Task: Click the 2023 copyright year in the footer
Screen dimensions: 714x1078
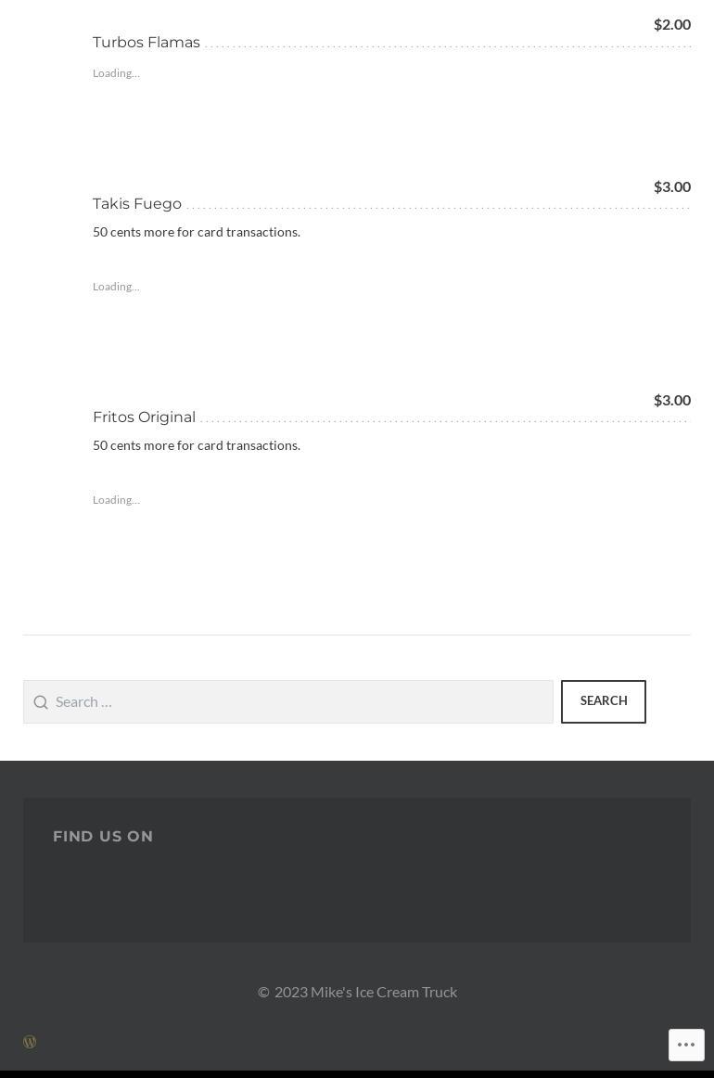Action: click(290, 992)
